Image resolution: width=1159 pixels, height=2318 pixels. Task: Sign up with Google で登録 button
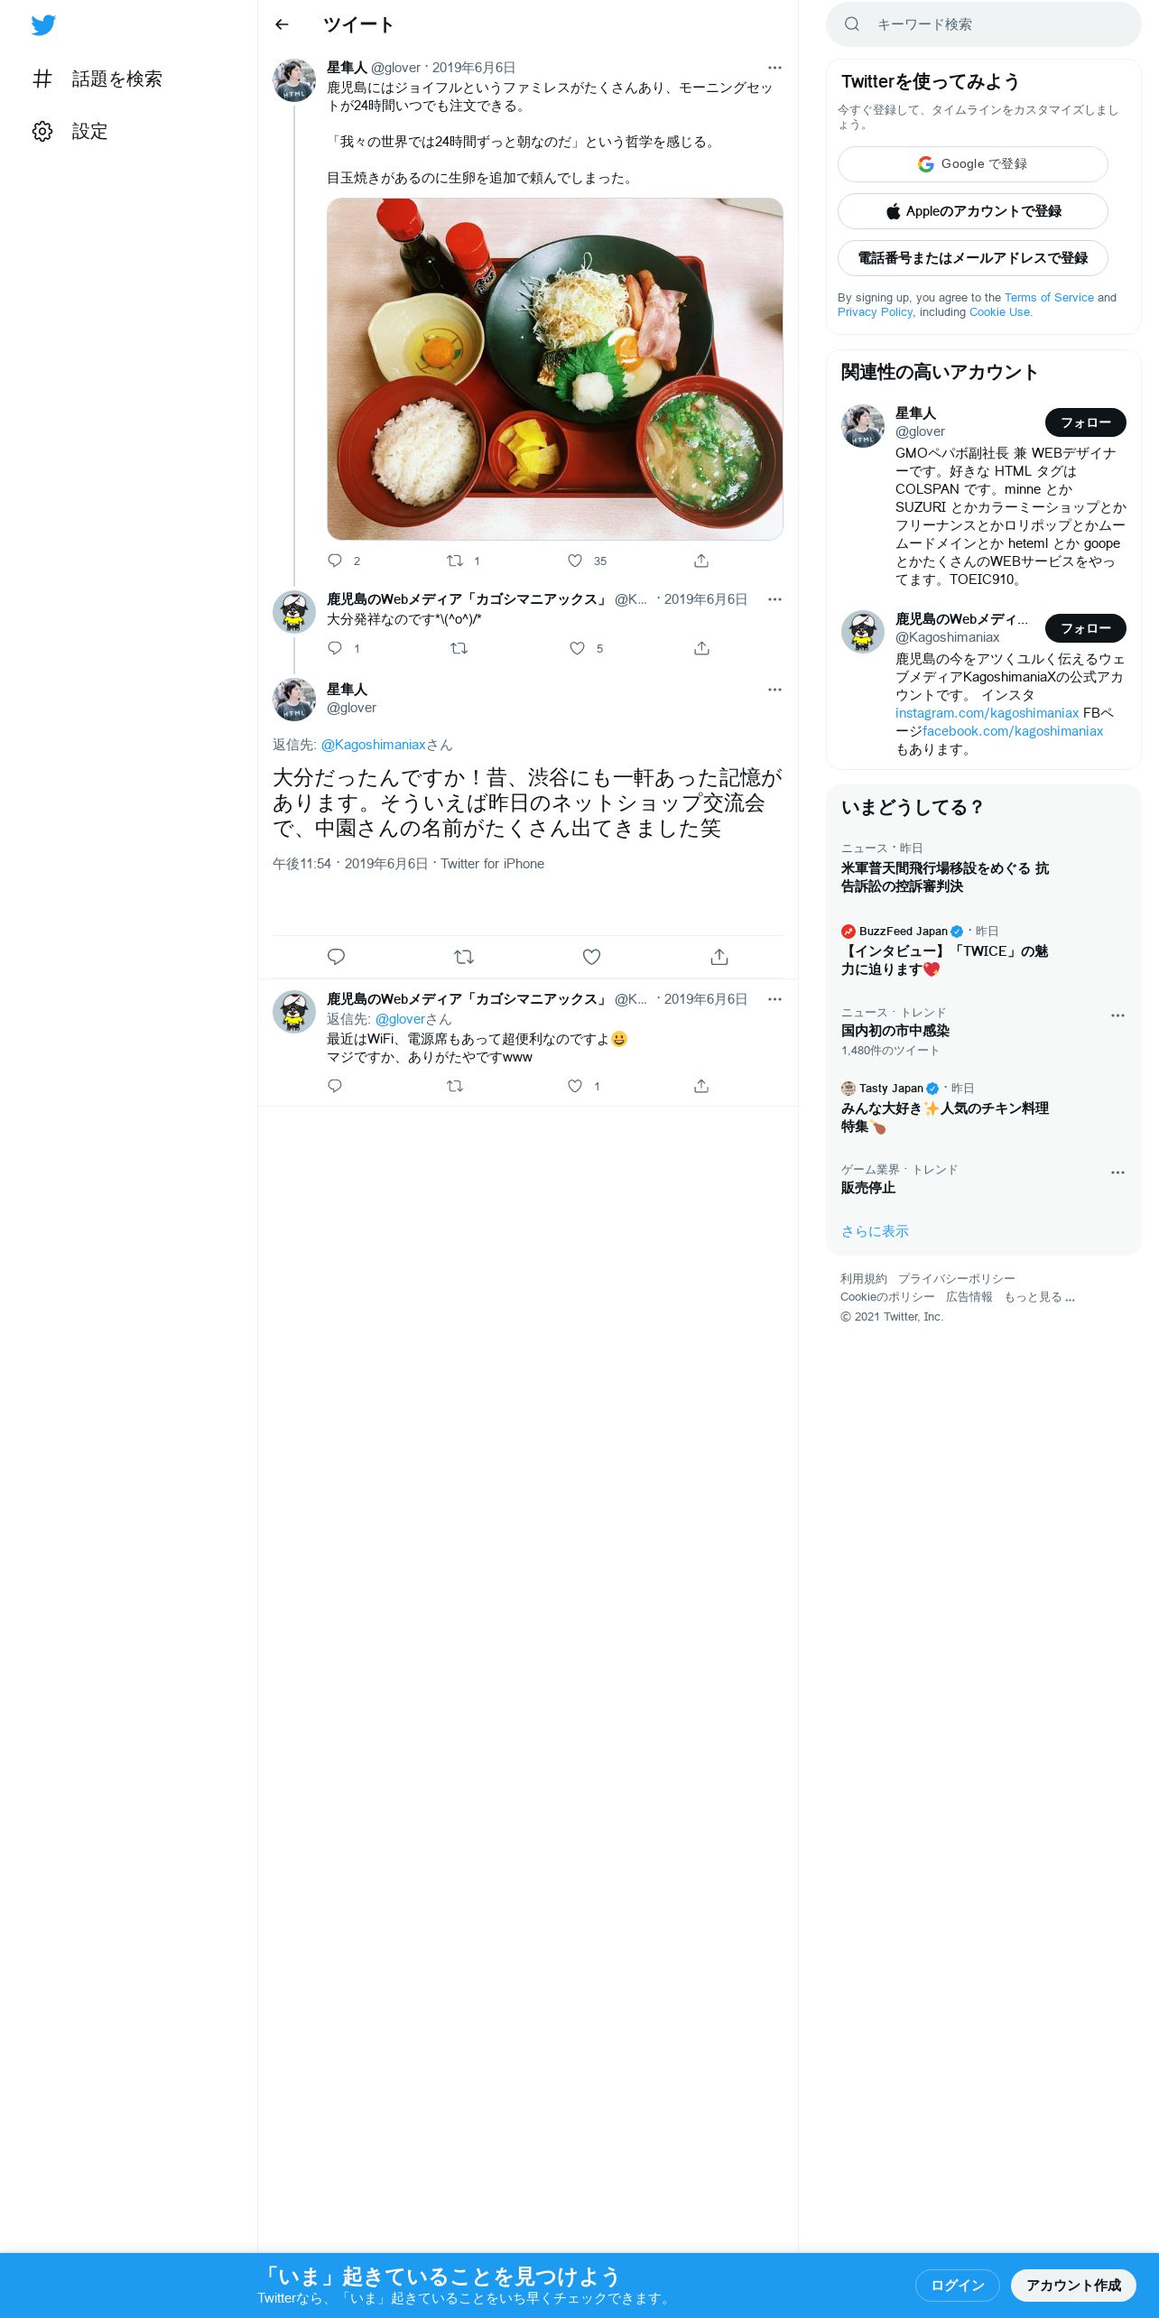point(972,164)
